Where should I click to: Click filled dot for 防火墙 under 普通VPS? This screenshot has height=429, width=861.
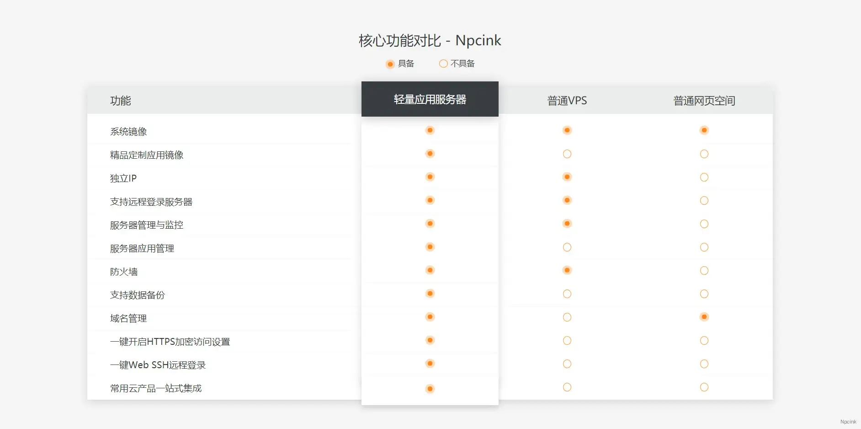point(567,270)
